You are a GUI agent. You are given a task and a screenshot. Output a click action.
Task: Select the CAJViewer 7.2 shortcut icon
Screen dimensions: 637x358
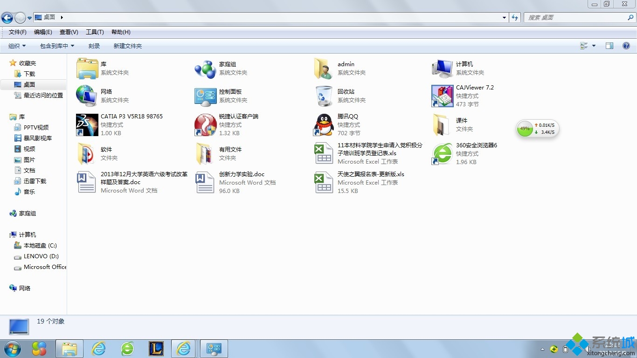pos(442,96)
